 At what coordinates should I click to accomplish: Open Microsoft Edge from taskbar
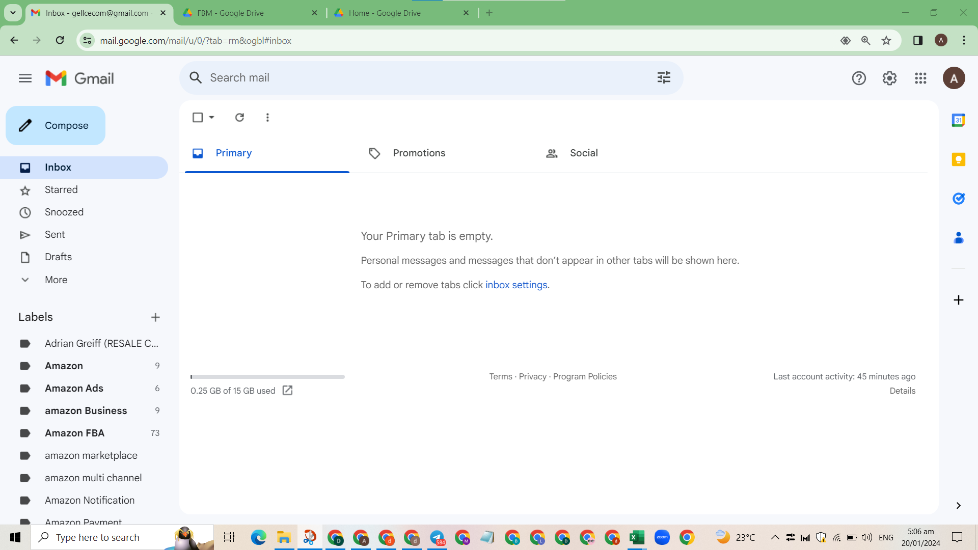pyautogui.click(x=258, y=537)
